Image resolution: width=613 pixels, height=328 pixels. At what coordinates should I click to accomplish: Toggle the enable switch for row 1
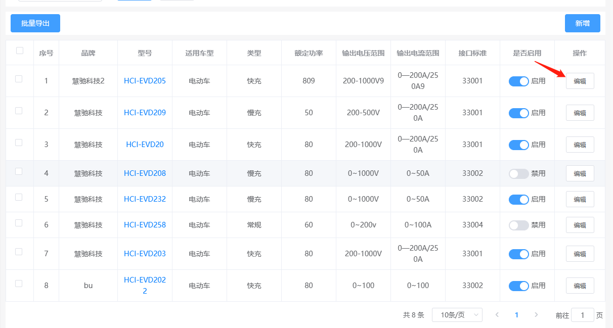tap(518, 81)
